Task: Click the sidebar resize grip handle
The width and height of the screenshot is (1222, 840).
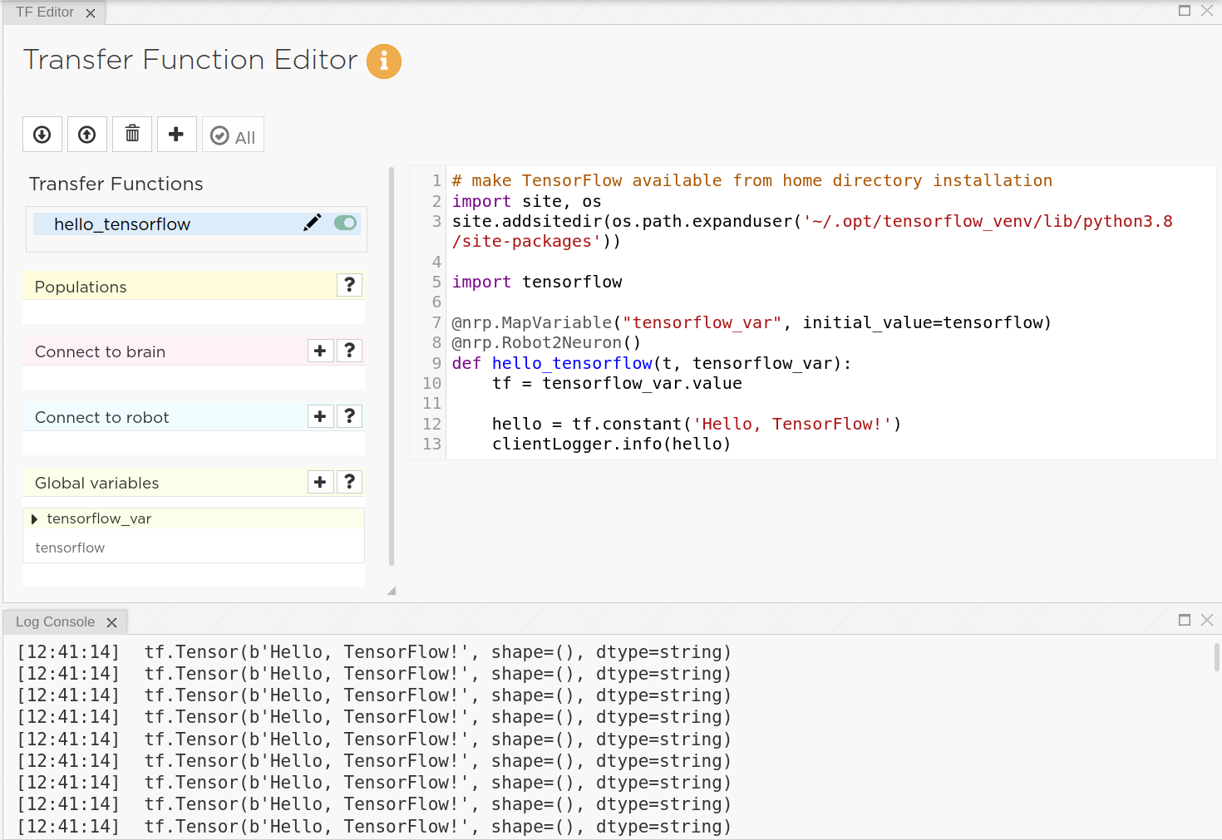Action: (x=392, y=591)
